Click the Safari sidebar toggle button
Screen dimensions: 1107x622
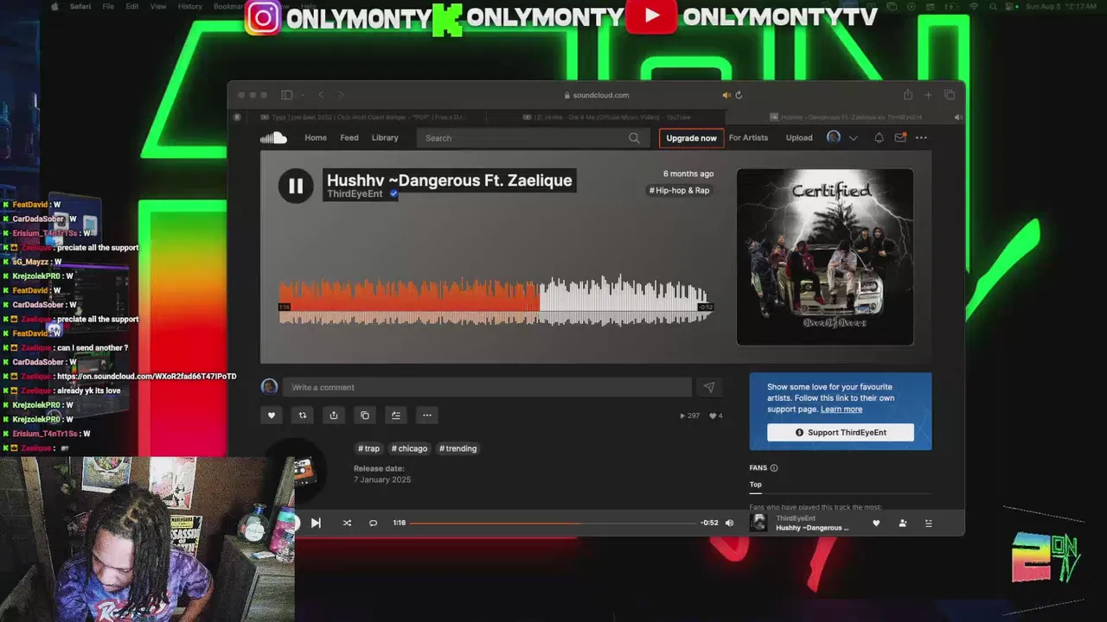[x=286, y=95]
